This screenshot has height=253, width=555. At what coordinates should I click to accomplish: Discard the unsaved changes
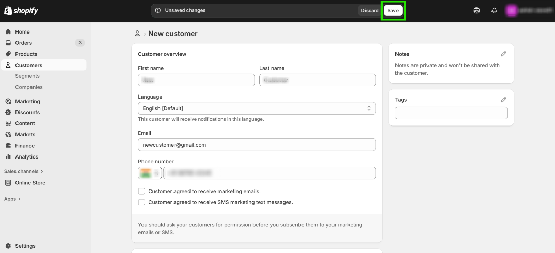(x=370, y=11)
